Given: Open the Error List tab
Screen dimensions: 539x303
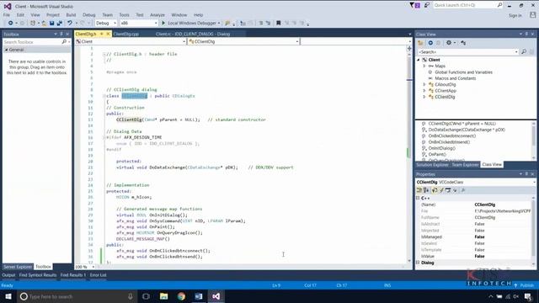Looking at the screenshot, I should pos(99,275).
